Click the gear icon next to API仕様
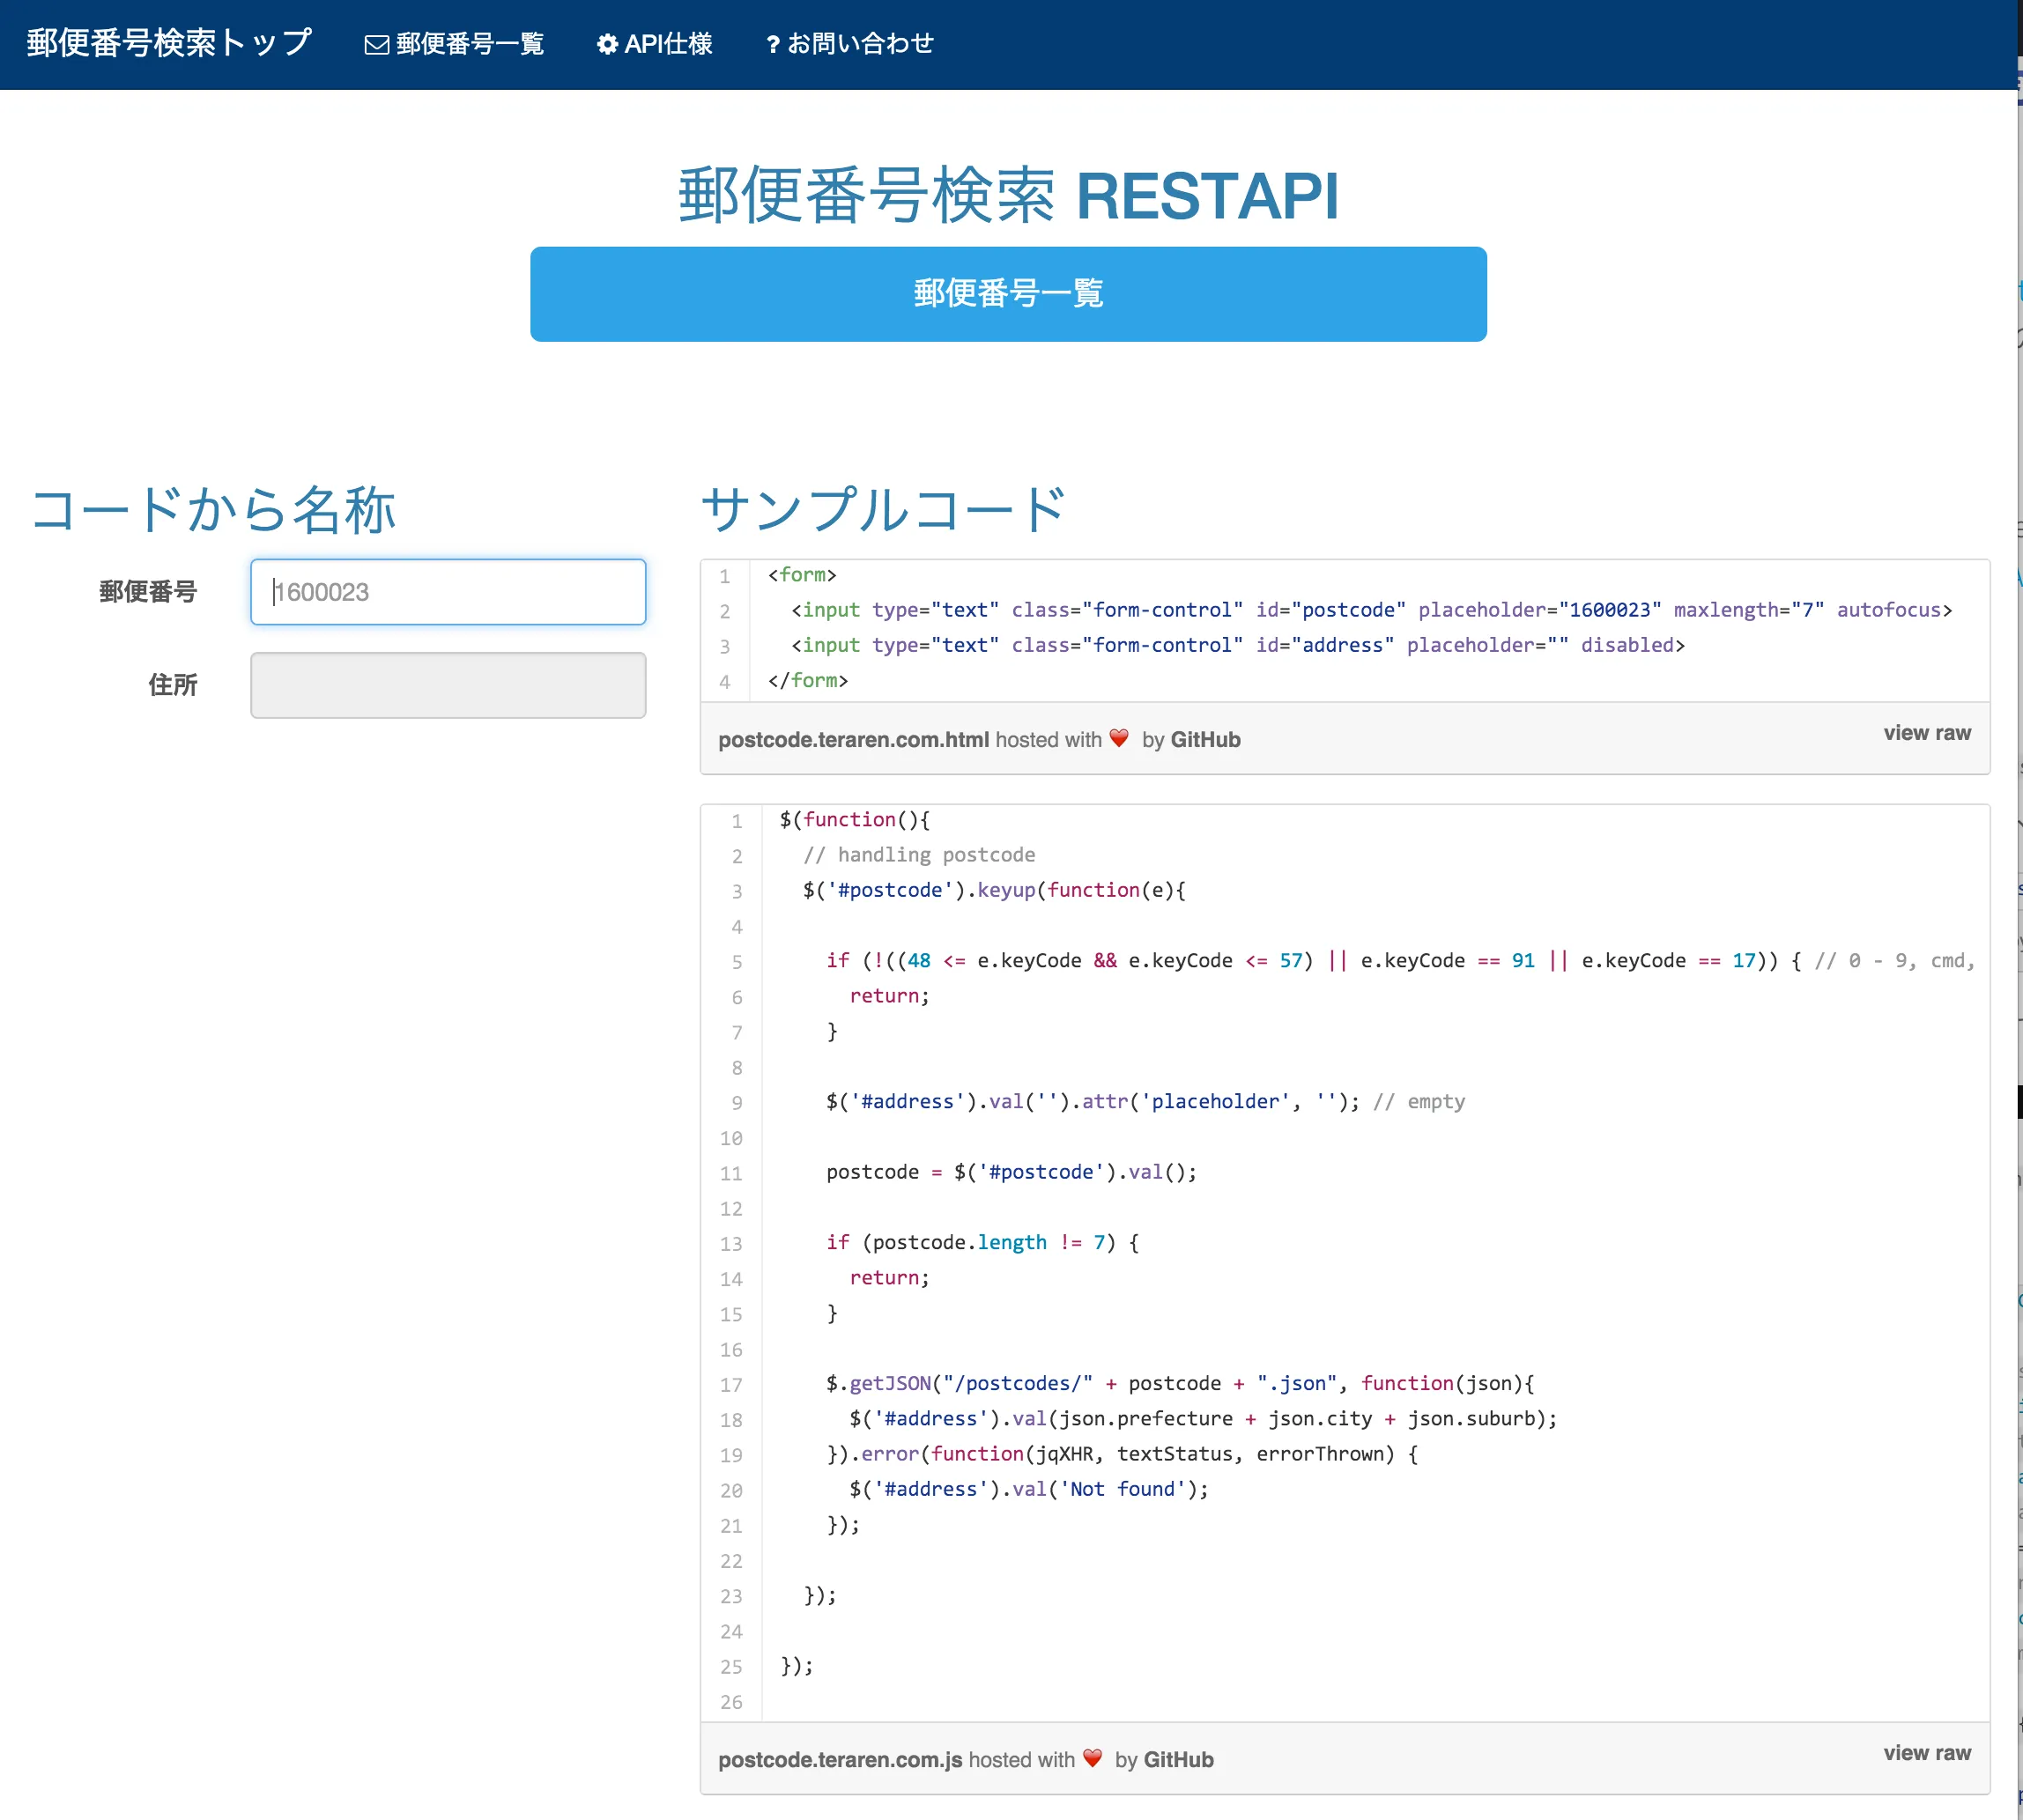This screenshot has width=2023, height=1820. (x=607, y=43)
